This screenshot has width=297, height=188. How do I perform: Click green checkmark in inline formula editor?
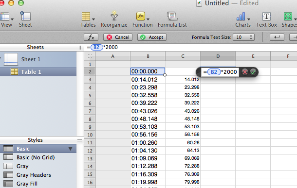tap(253, 72)
